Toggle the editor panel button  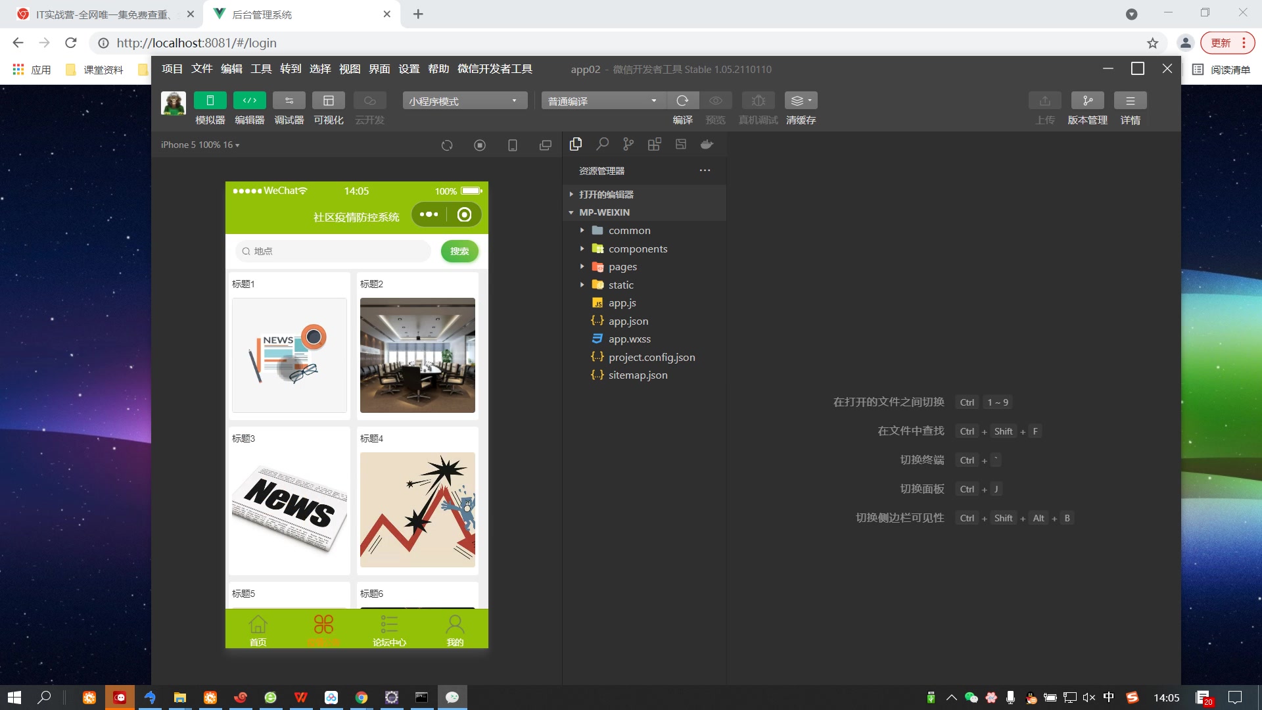pyautogui.click(x=249, y=101)
